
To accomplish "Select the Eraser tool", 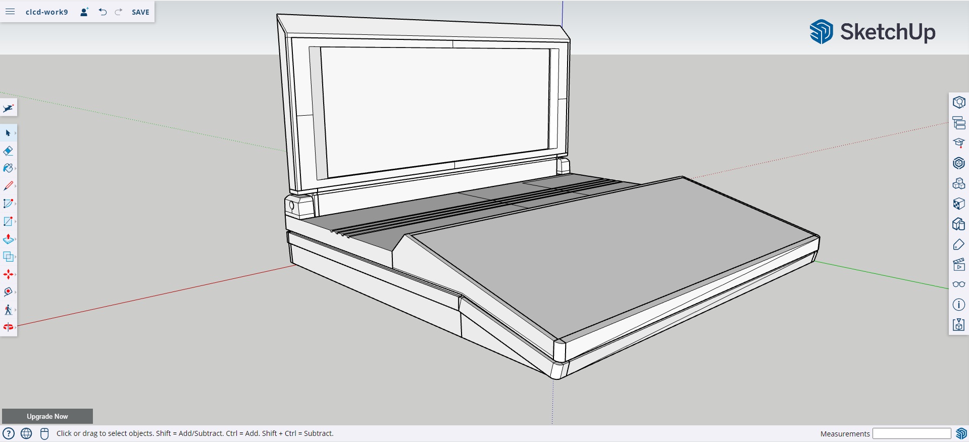I will pos(8,151).
